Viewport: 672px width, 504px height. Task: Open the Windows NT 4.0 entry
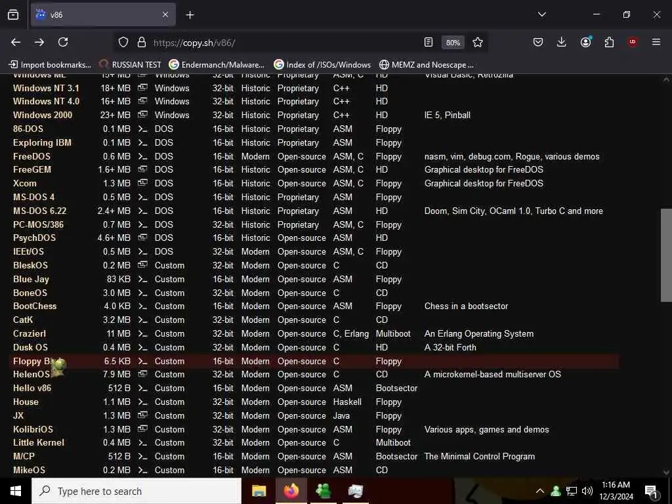46,102
